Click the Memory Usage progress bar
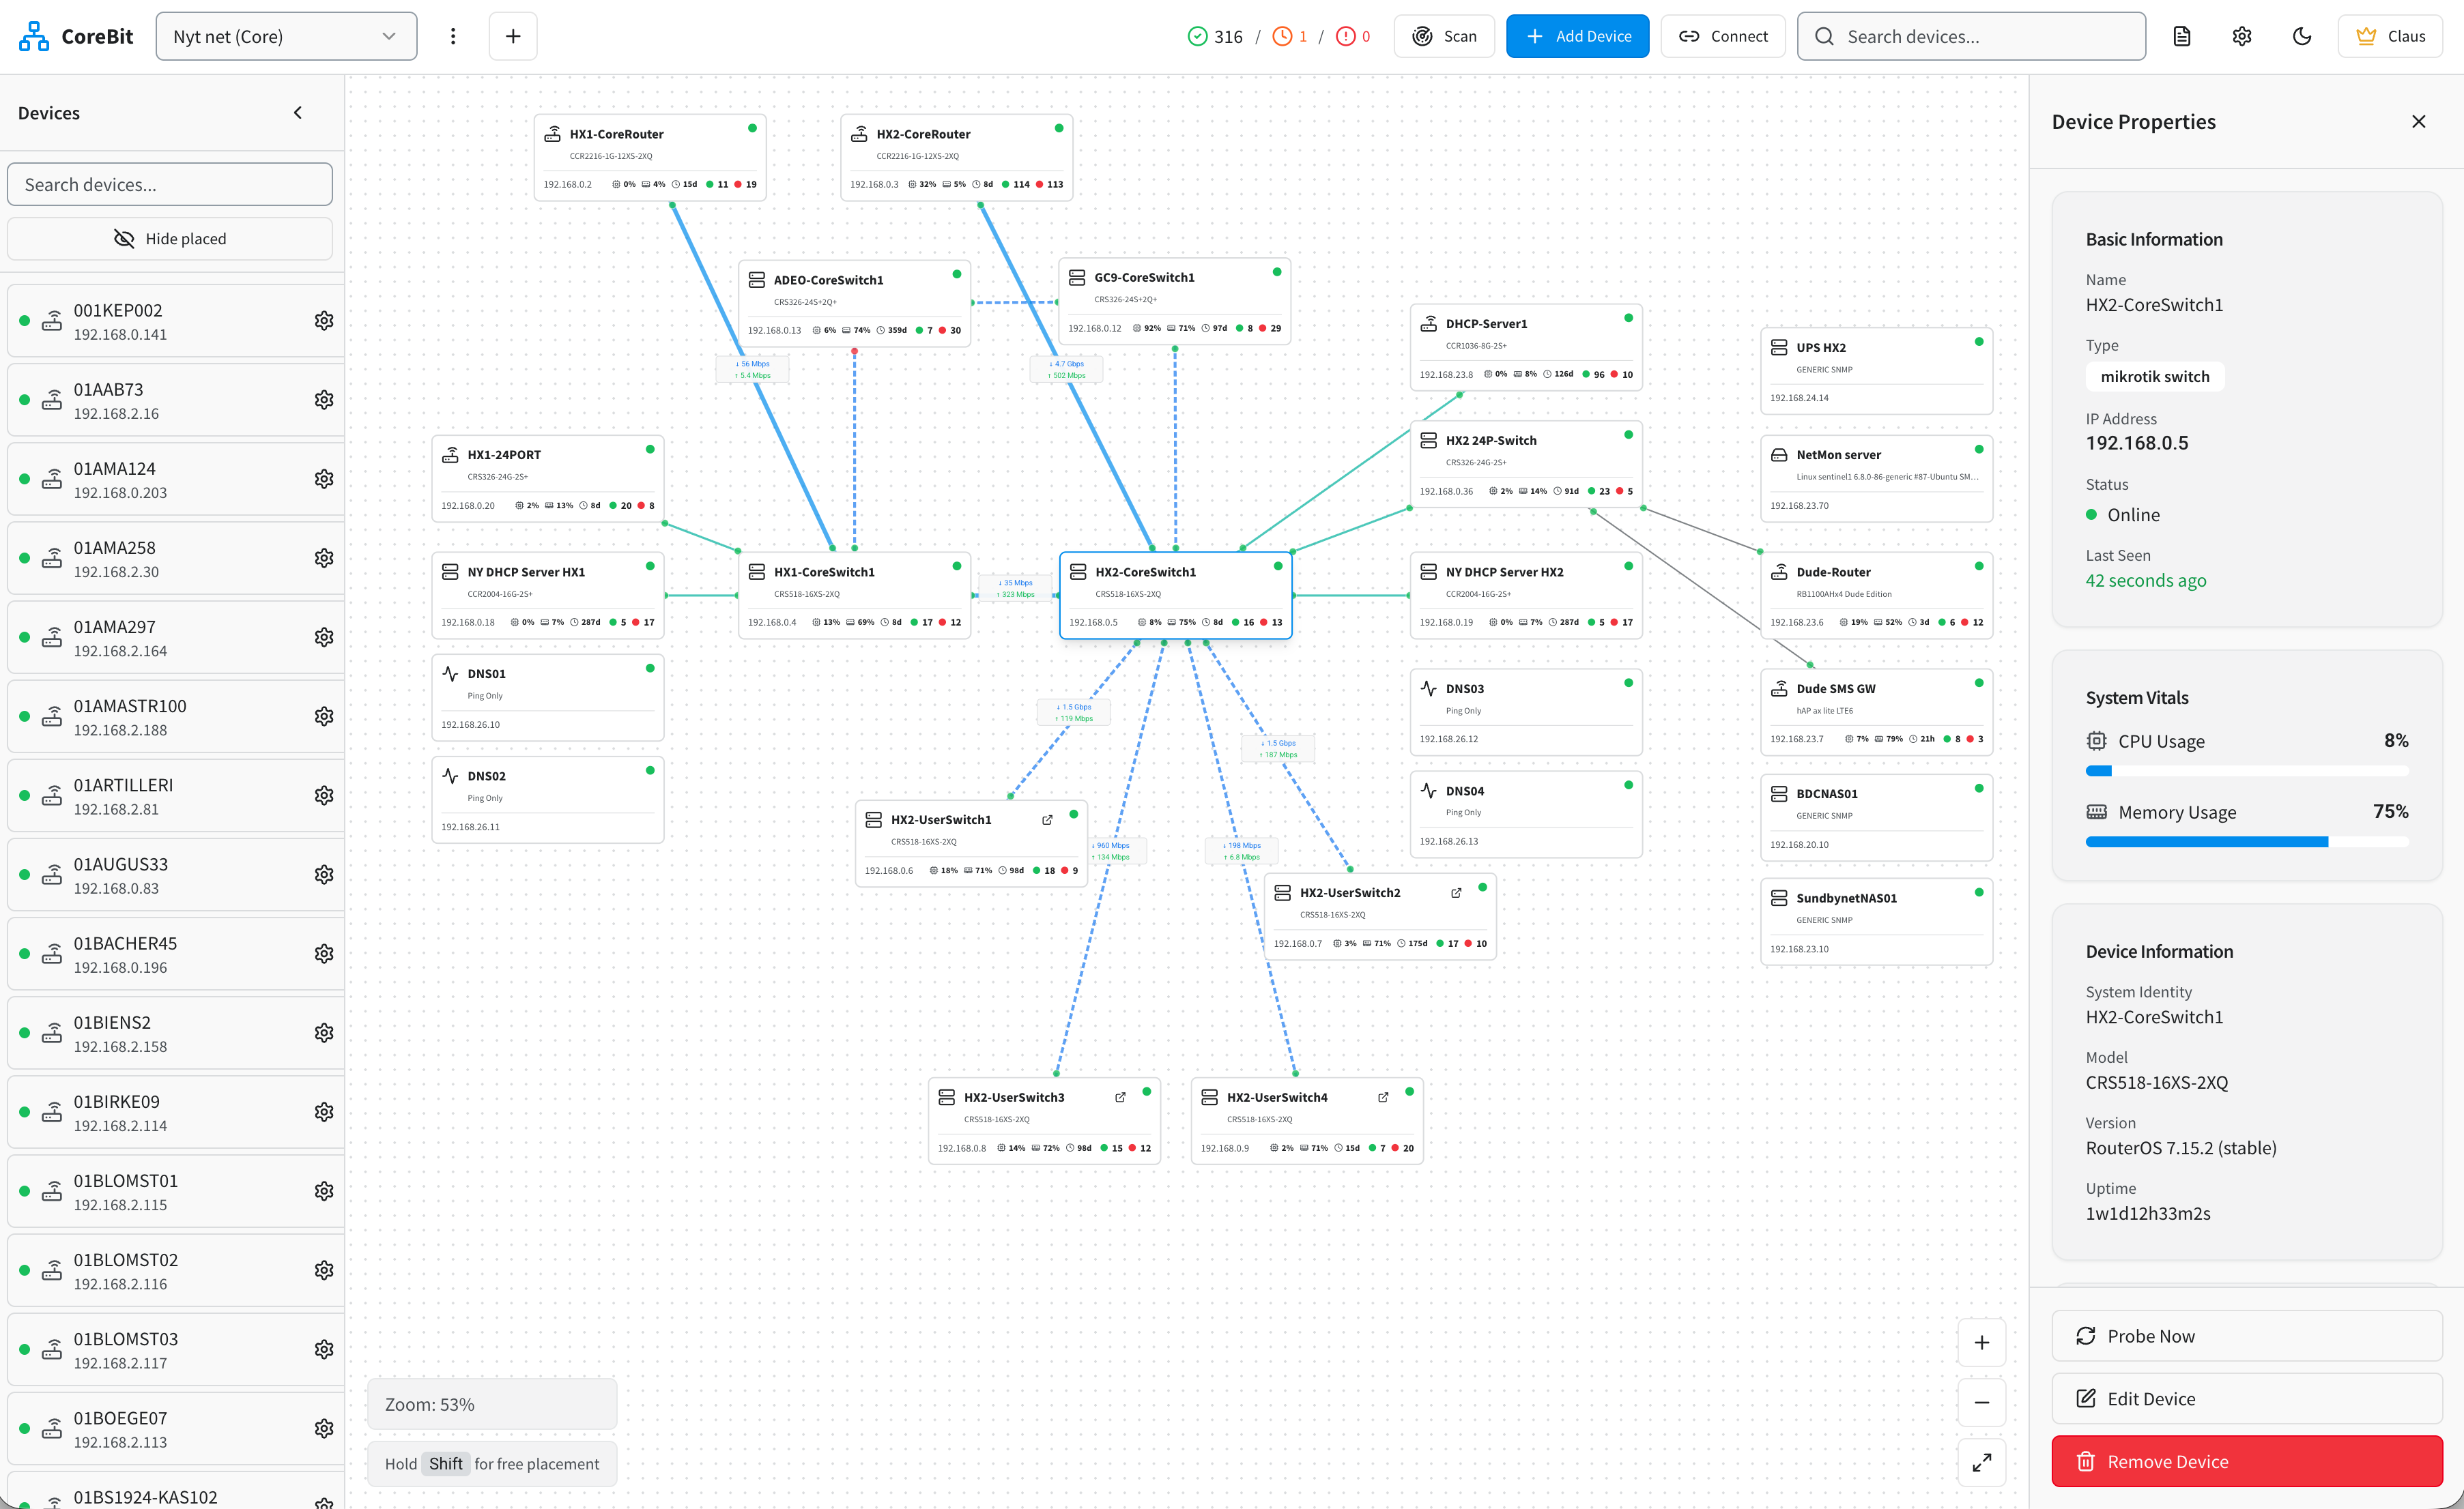Image resolution: width=2464 pixels, height=1509 pixels. [2246, 843]
